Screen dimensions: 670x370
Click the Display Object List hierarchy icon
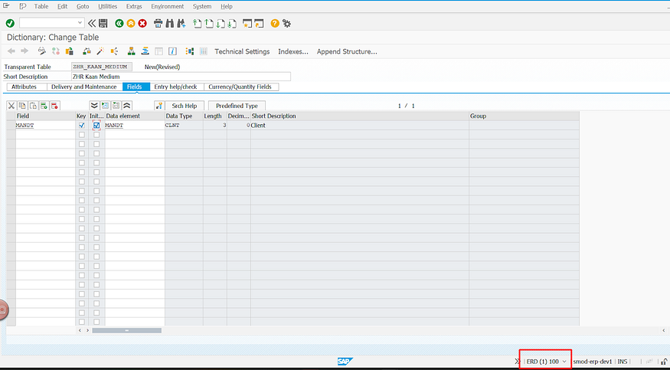pyautogui.click(x=132, y=51)
